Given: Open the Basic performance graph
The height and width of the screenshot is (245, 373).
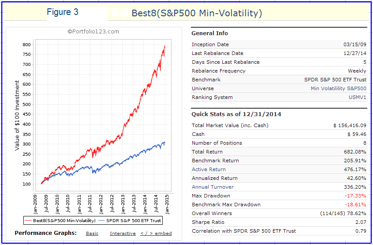Looking at the screenshot, I should tap(92, 234).
